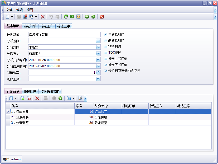Viewport: 218px width, 164px height.
Task: Click the green move-down icon in lower toolbar
Action: click(60, 98)
